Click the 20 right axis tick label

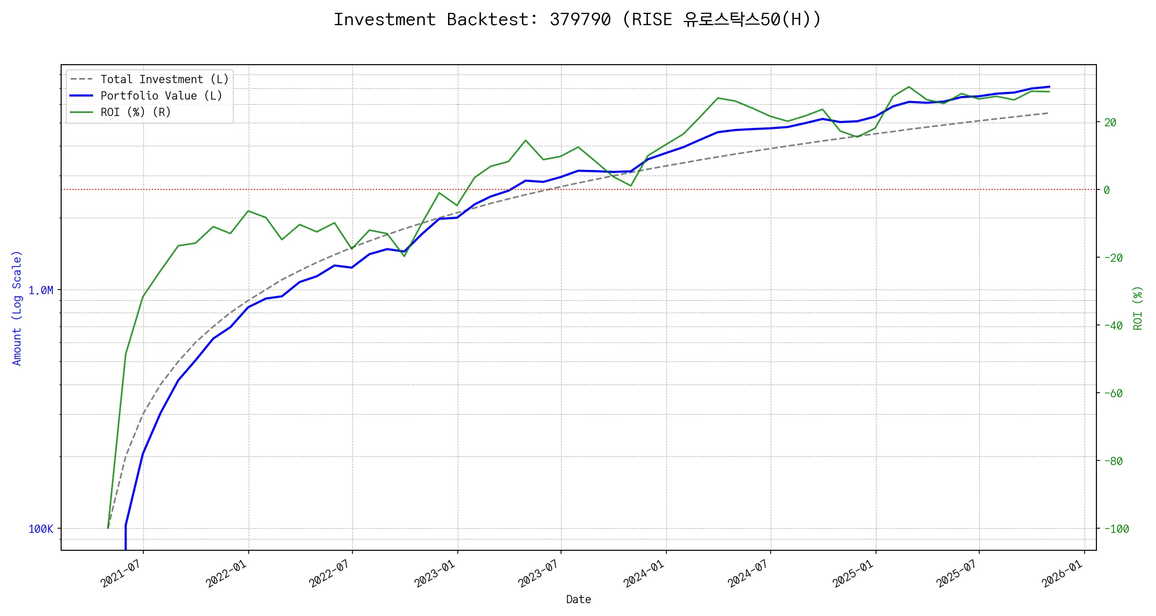tap(1110, 123)
